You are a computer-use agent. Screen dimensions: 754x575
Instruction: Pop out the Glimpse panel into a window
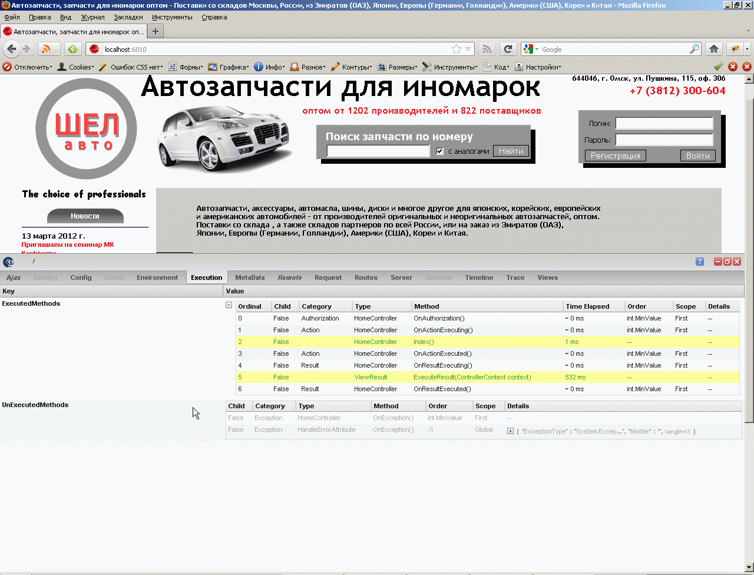point(727,262)
